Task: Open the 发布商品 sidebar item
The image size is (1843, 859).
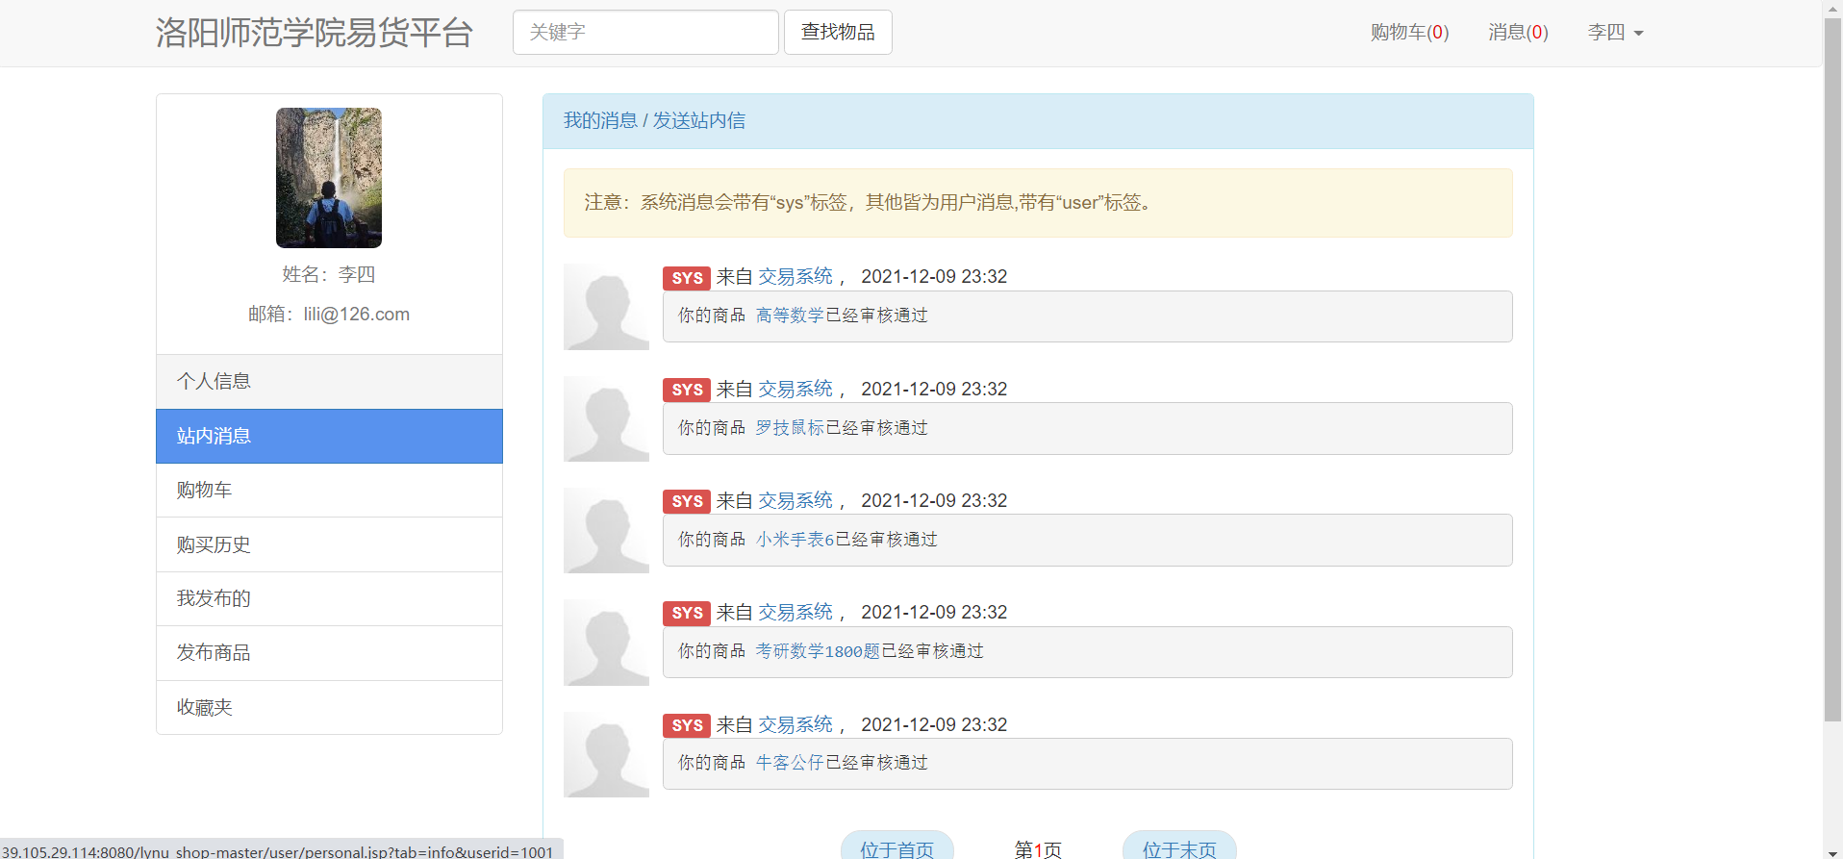Action: (x=329, y=653)
